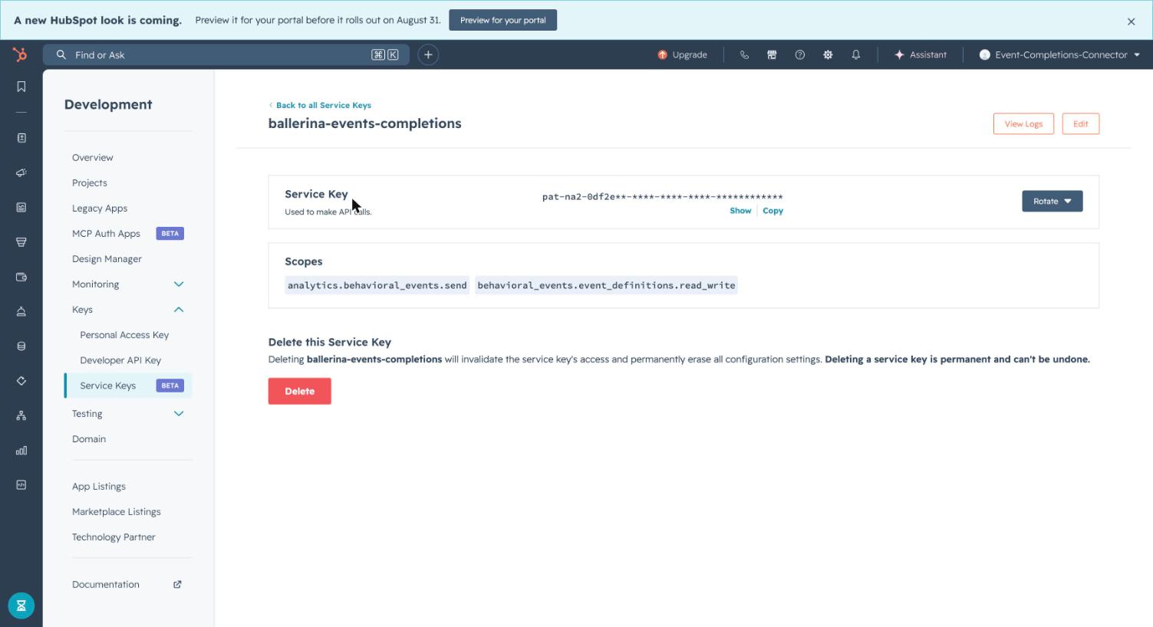Click the masked pat-na2-0df2e key text
1153x627 pixels.
pos(663,197)
